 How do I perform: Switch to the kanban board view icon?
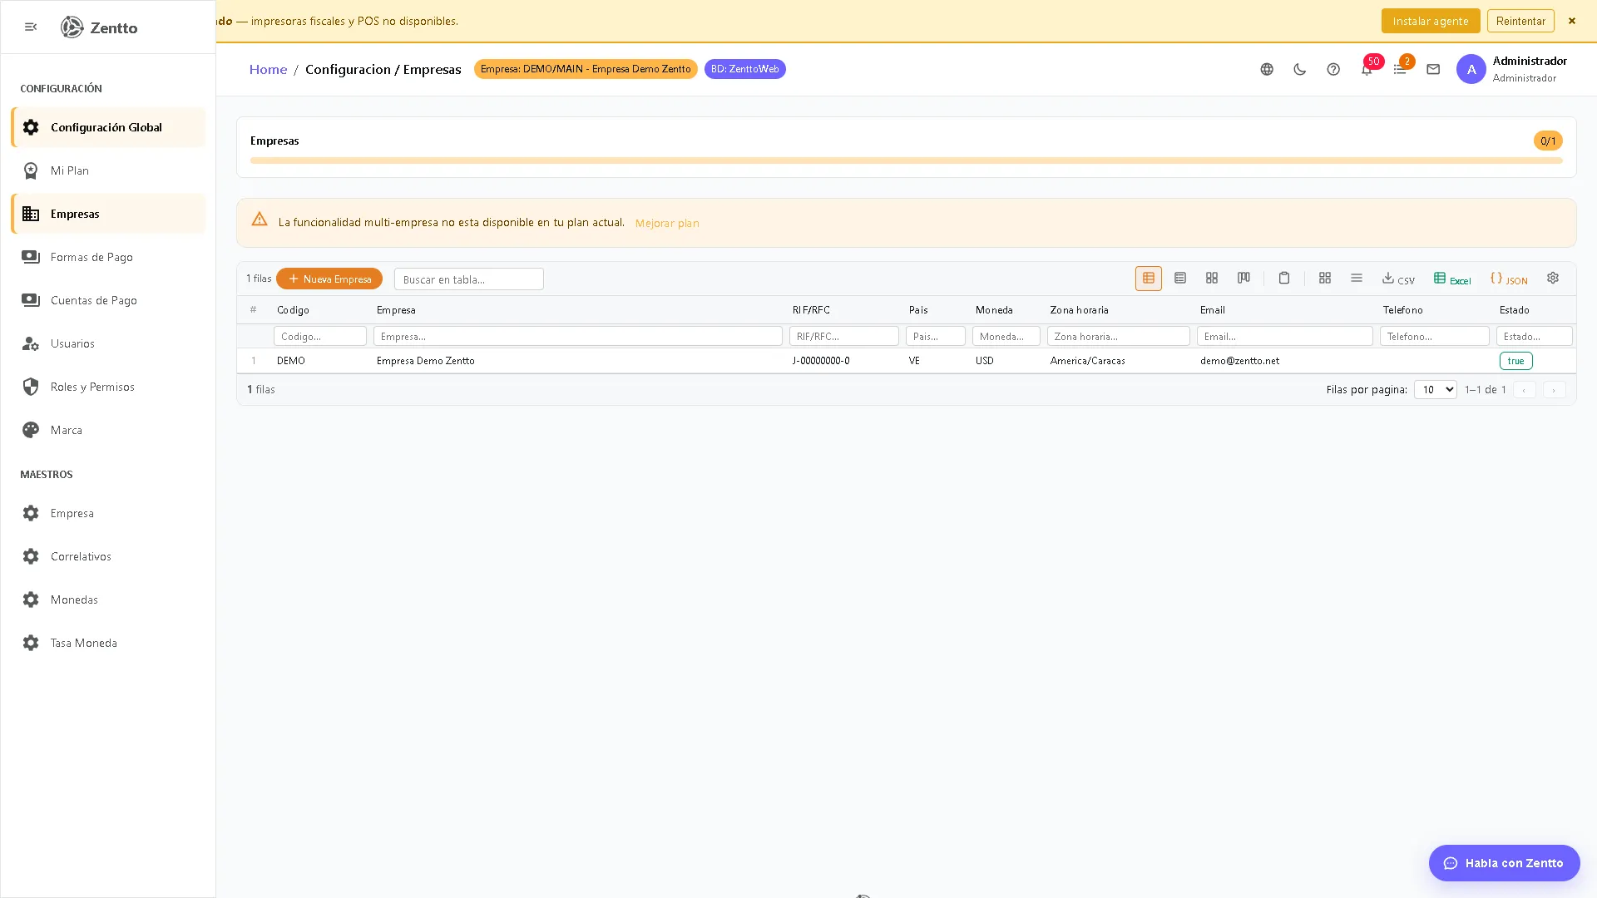1243,279
